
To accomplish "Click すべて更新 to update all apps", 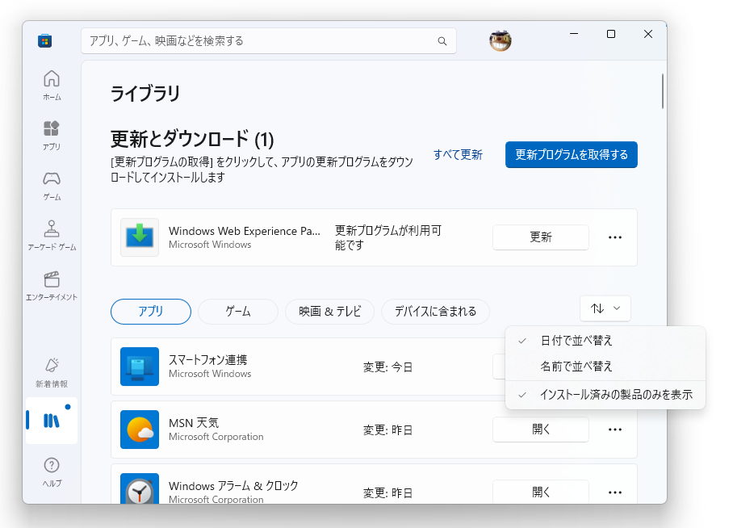I will pos(458,154).
